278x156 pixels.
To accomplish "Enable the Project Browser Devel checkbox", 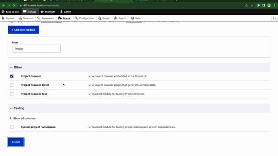I will coord(12,85).
